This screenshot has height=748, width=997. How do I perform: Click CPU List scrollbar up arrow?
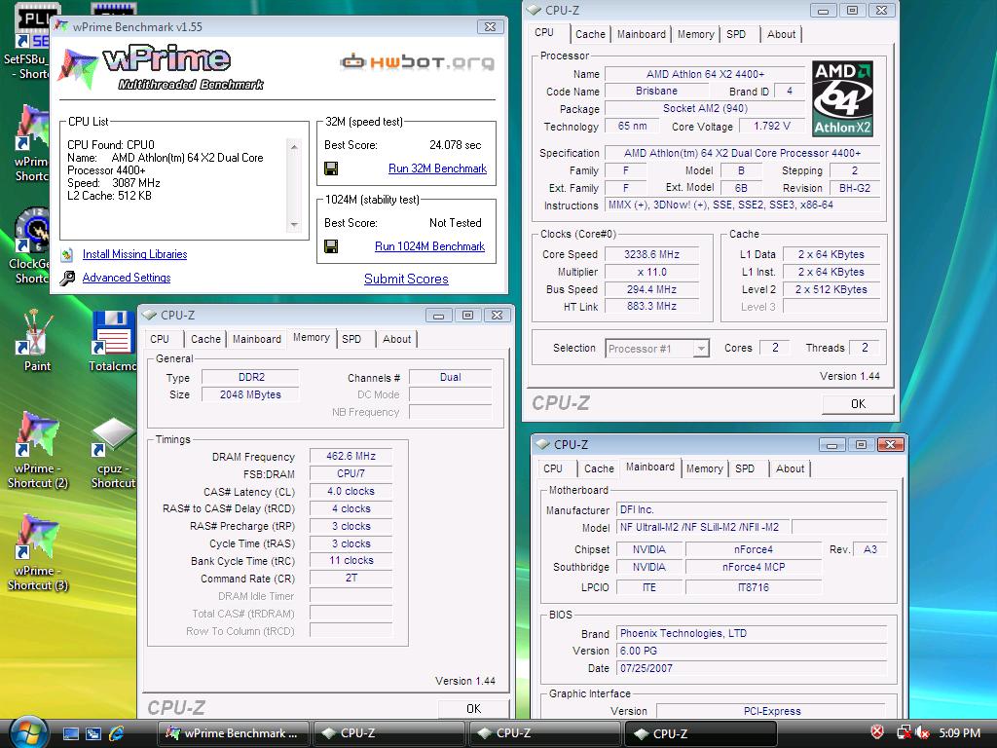pyautogui.click(x=294, y=147)
